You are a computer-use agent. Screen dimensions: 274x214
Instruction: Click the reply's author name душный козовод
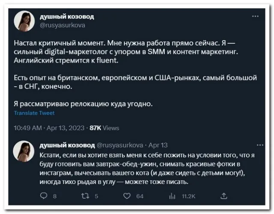66,145
